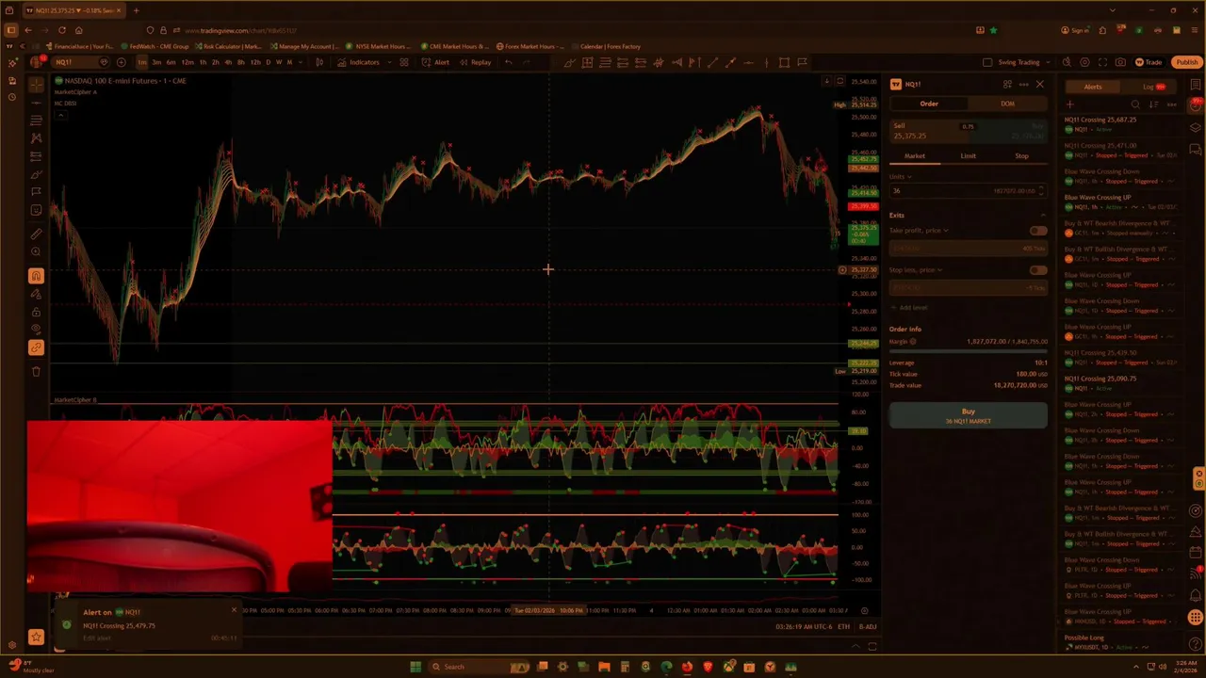
Task: Open indicator templates grid icon
Action: point(403,62)
